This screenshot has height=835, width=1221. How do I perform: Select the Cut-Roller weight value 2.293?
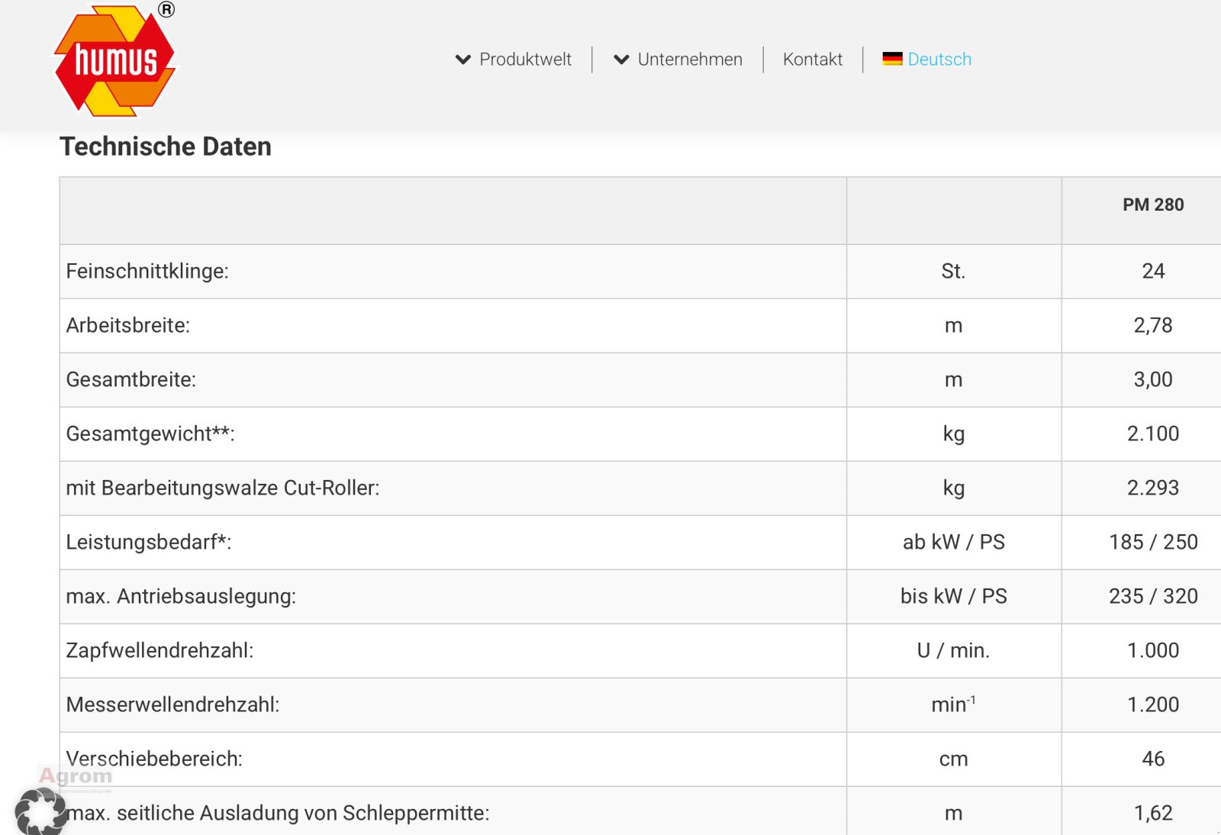pos(1152,488)
